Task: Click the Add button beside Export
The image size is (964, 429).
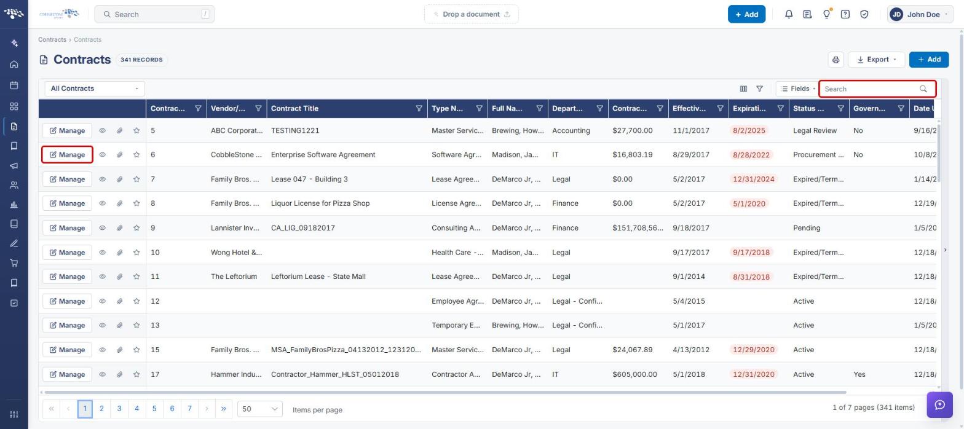Action: [x=929, y=60]
